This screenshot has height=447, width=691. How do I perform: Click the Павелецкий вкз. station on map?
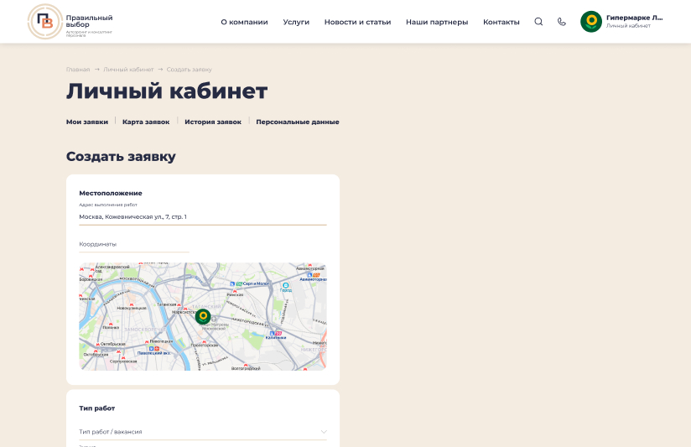(153, 353)
